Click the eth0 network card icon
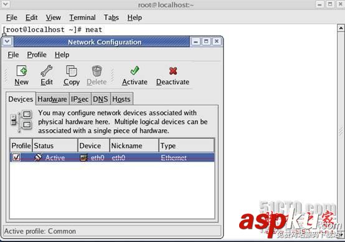 (83, 158)
